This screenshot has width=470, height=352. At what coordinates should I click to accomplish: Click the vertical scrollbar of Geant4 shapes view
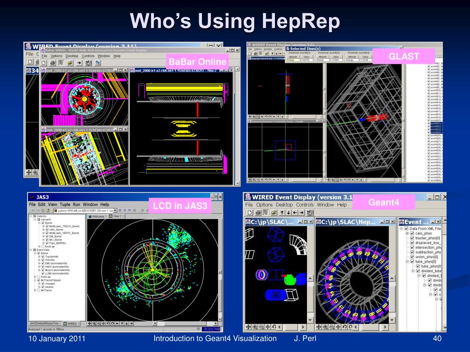[x=310, y=299]
